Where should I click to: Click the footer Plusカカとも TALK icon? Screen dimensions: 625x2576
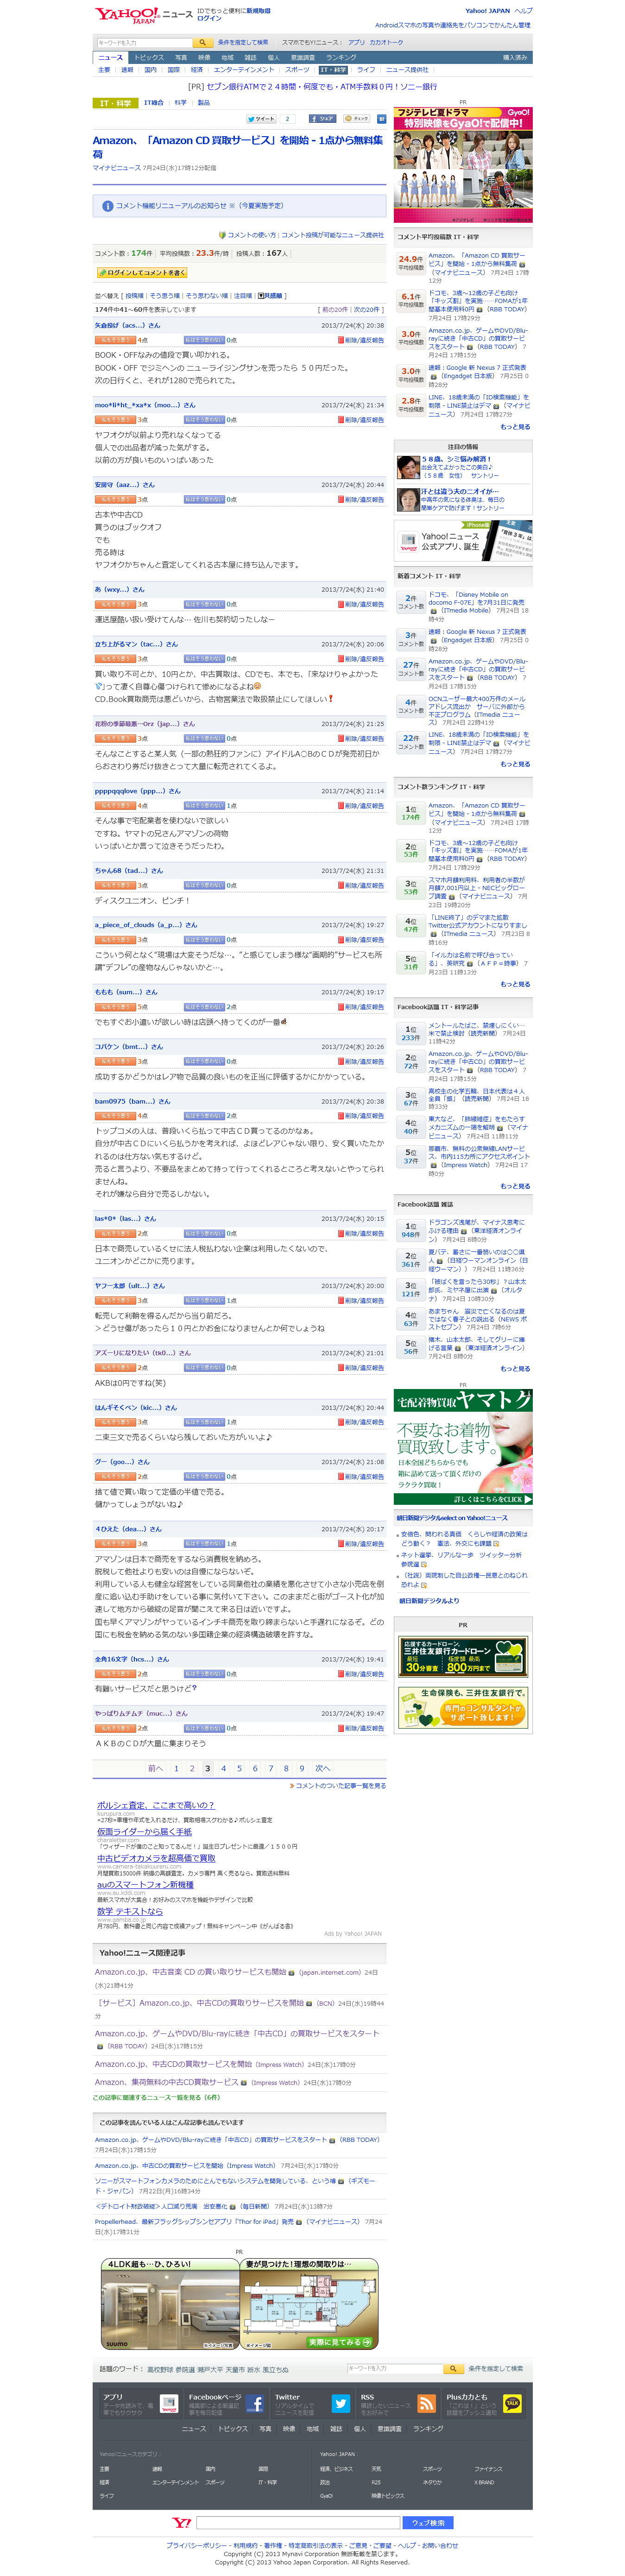coord(512,2404)
